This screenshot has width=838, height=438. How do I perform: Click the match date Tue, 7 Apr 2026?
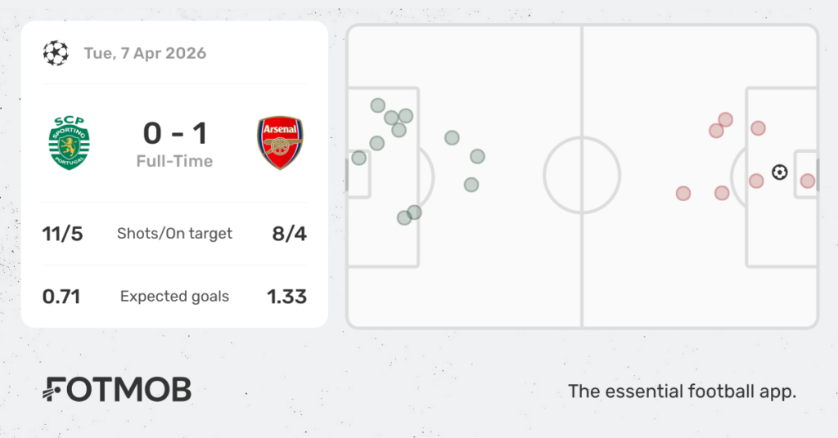(145, 53)
